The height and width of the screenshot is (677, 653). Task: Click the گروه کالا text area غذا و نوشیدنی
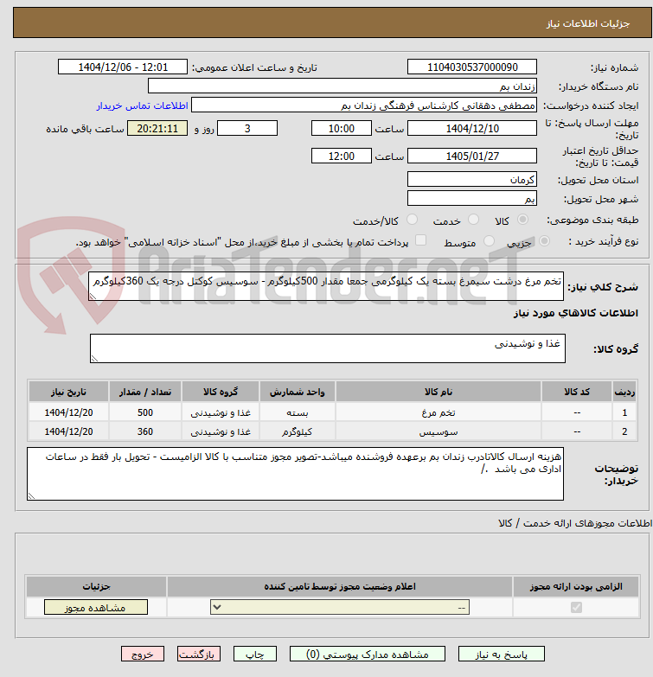coord(327,348)
